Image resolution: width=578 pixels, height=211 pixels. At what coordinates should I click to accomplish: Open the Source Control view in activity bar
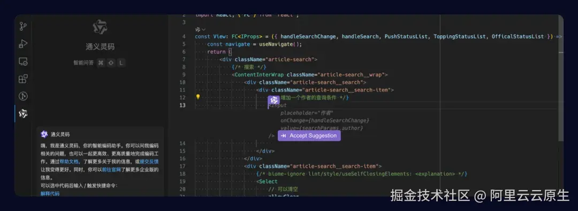click(23, 26)
